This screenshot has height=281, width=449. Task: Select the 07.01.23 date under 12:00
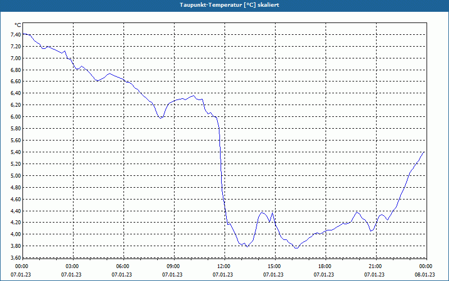click(223, 275)
